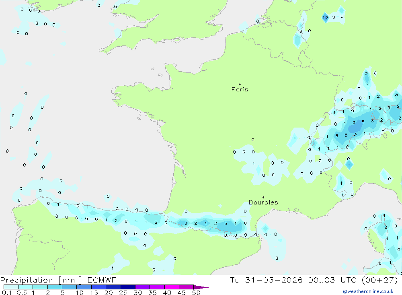Click the 12 mm precipitation value on map

[325, 18]
